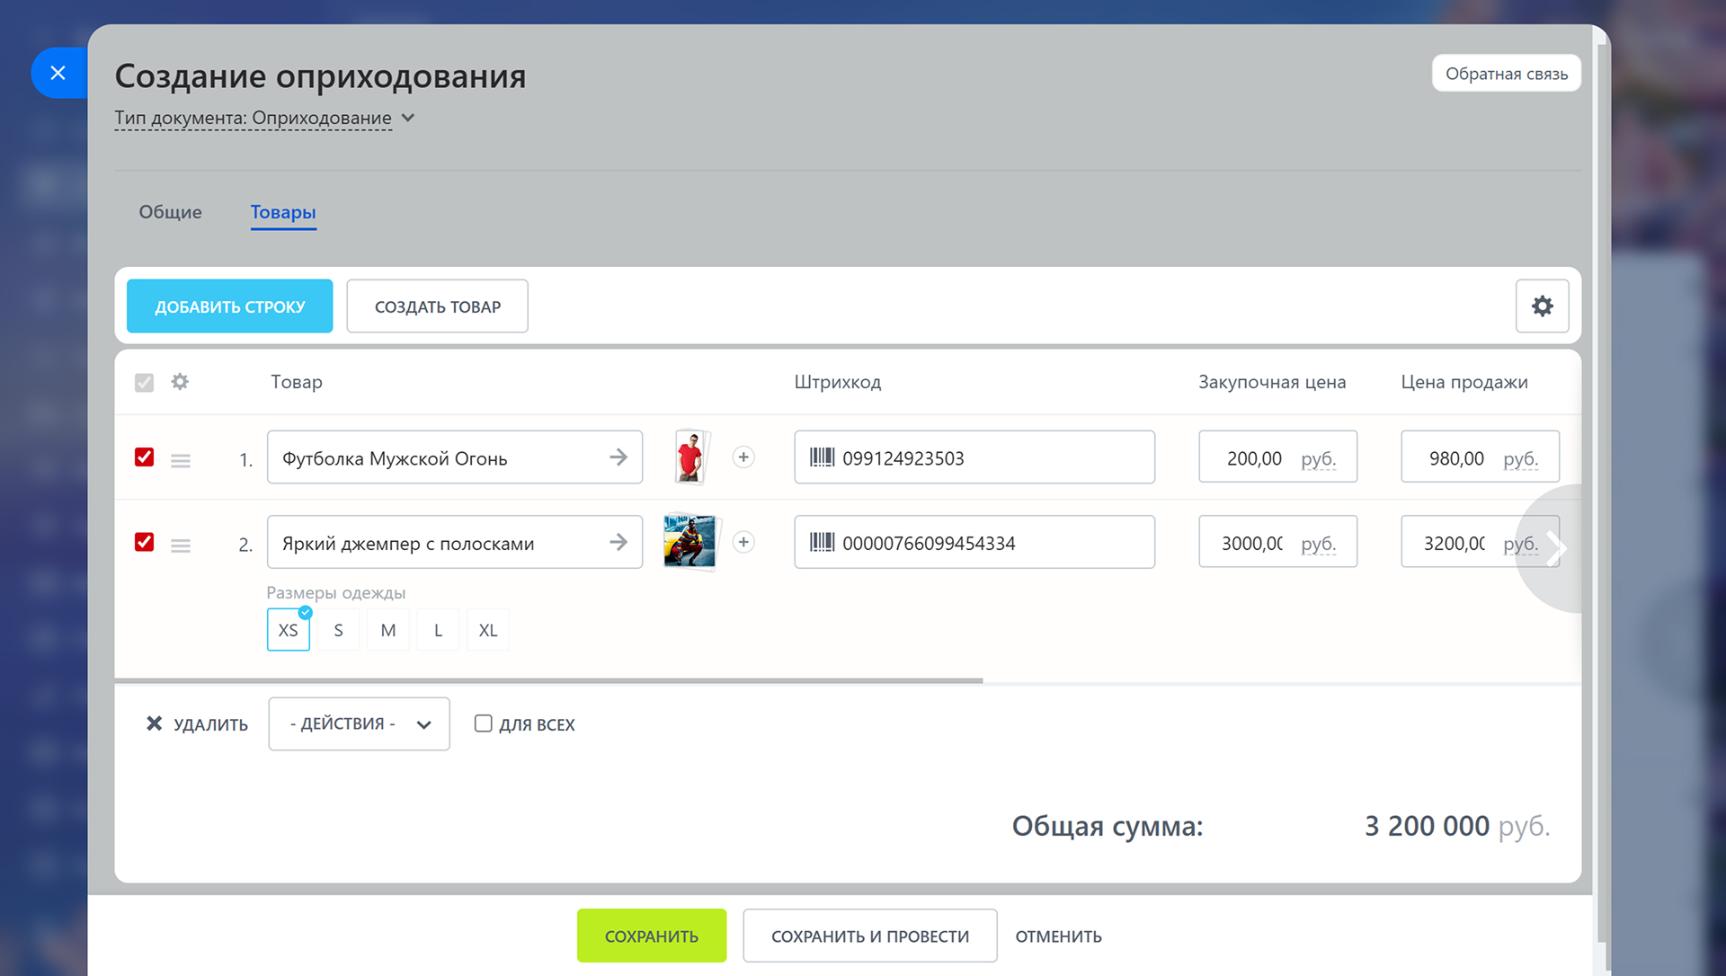Screen dimensions: 1726x976
Task: Uncheck row 2 checkbox
Action: pyautogui.click(x=144, y=542)
